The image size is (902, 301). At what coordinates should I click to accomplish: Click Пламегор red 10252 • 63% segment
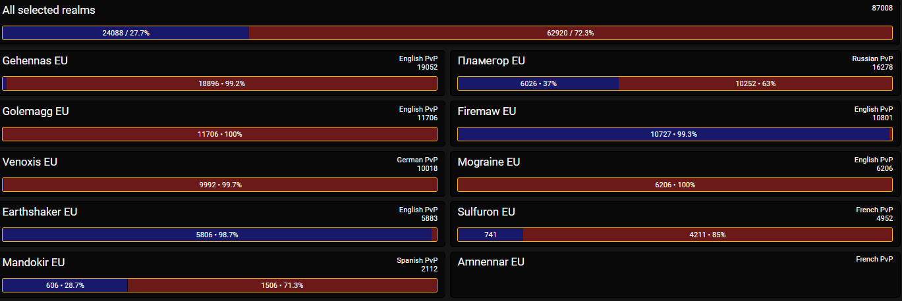(756, 83)
